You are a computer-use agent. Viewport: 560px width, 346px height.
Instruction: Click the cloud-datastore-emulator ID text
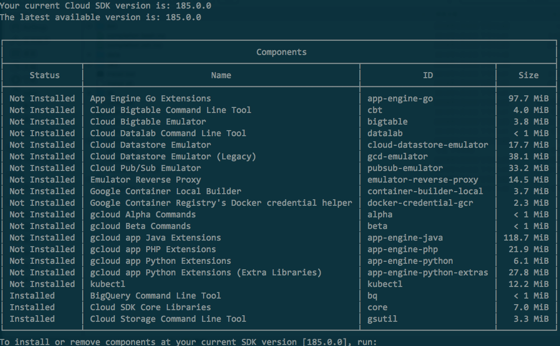point(427,145)
